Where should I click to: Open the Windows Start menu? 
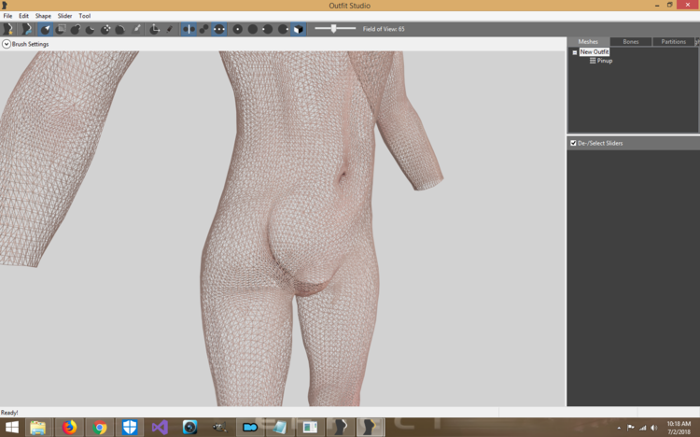click(x=12, y=428)
